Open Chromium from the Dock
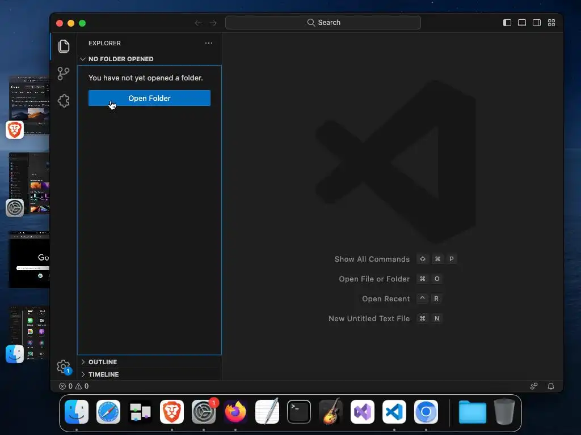This screenshot has width=581, height=435. coord(426,412)
